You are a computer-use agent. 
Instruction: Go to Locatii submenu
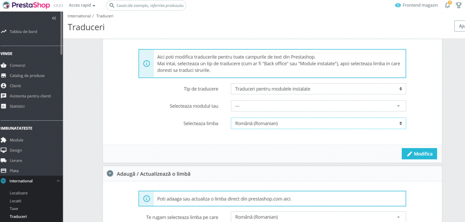point(15,201)
